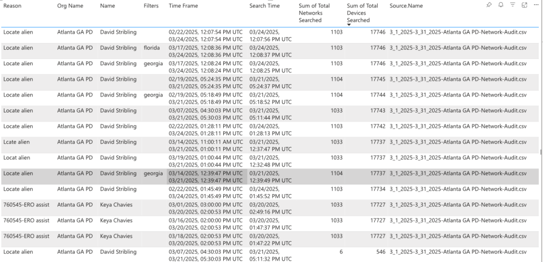The image size is (543, 262).
Task: Select the 'Locat alien' reason cell
Action: tap(17, 158)
